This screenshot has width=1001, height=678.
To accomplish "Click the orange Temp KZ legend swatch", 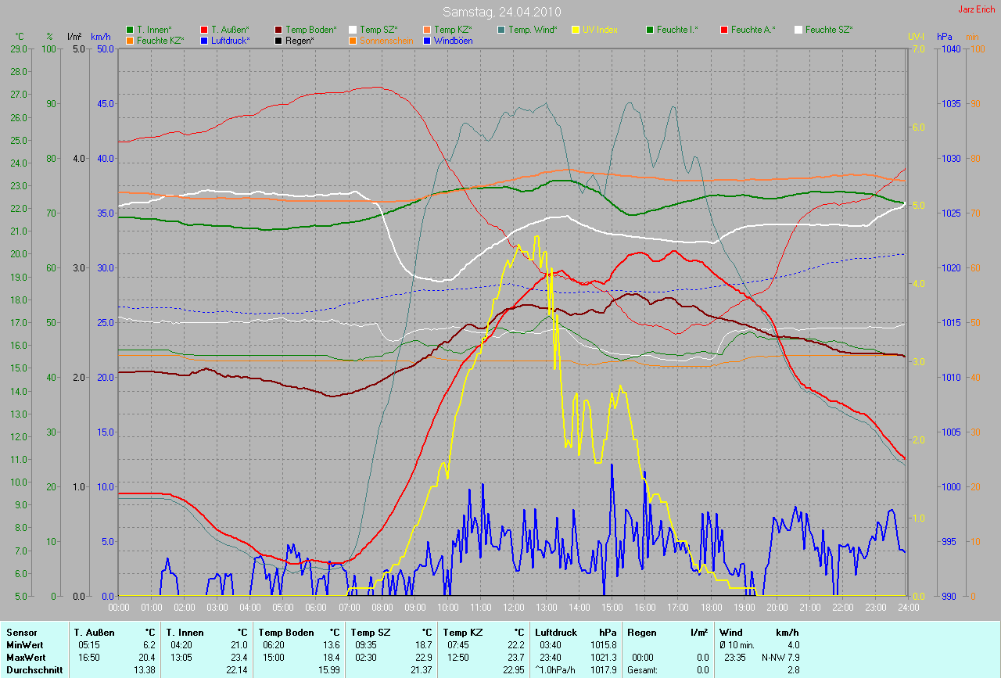I will [427, 30].
